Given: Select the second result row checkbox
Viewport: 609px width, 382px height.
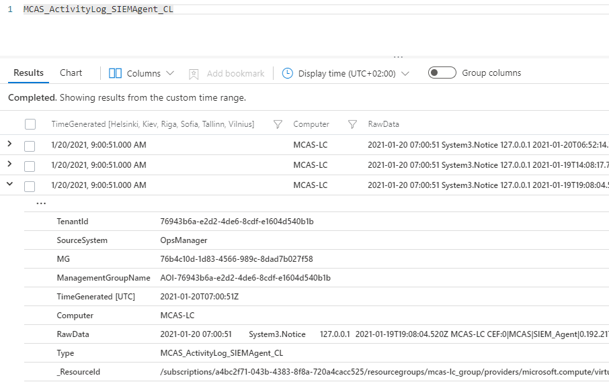Looking at the screenshot, I should click(30, 165).
